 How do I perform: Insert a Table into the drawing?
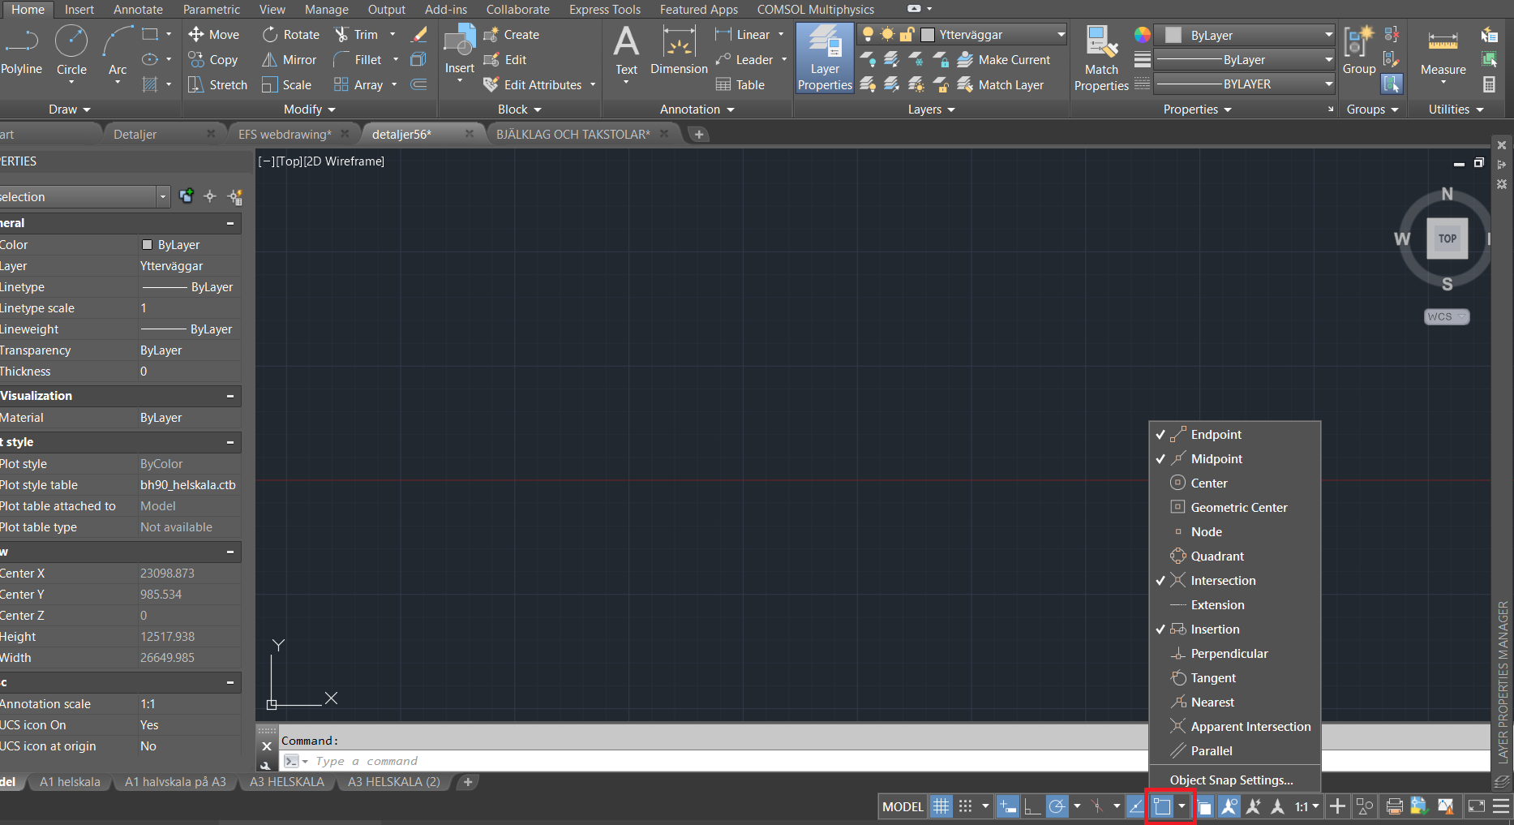click(741, 84)
